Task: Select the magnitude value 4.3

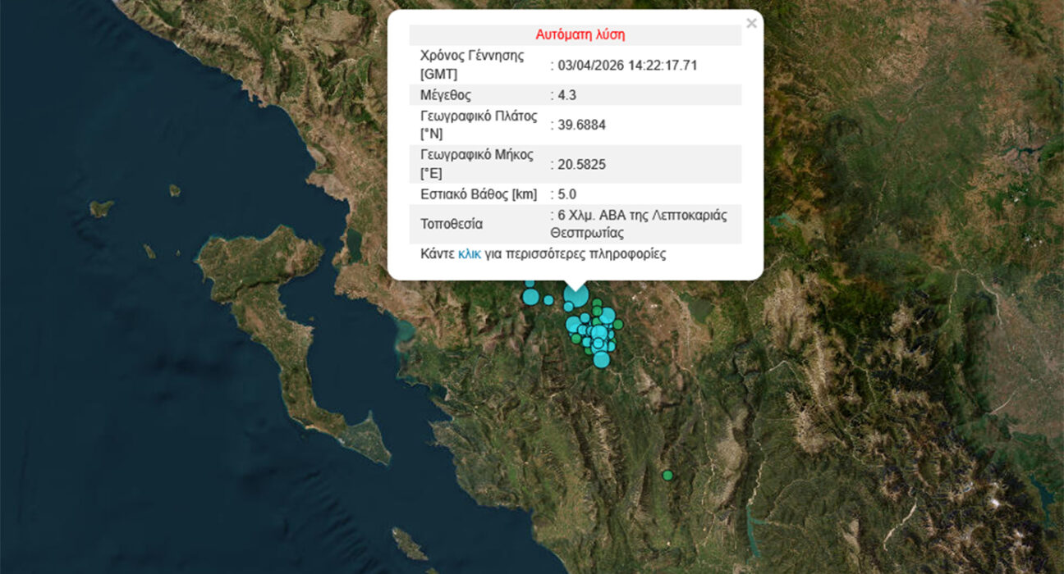Action: tap(566, 95)
